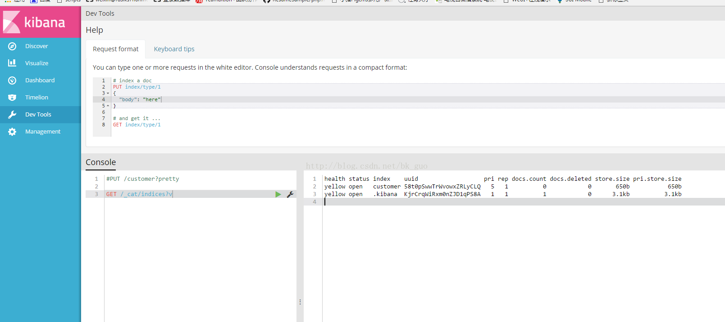The height and width of the screenshot is (322, 725).
Task: Open the console wrench options menu
Action: 290,194
